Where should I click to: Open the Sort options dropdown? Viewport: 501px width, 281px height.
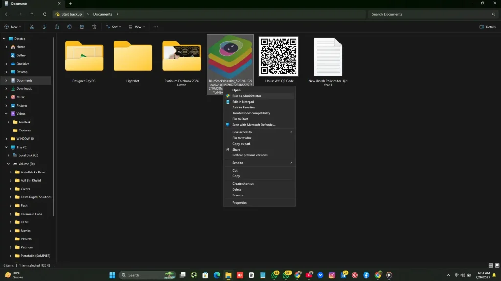(114, 27)
